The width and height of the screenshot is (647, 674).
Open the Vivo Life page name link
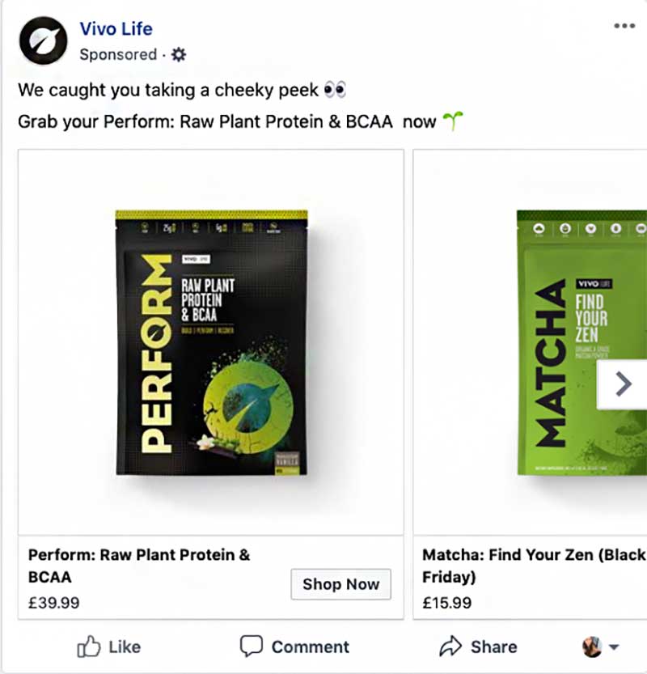click(116, 29)
